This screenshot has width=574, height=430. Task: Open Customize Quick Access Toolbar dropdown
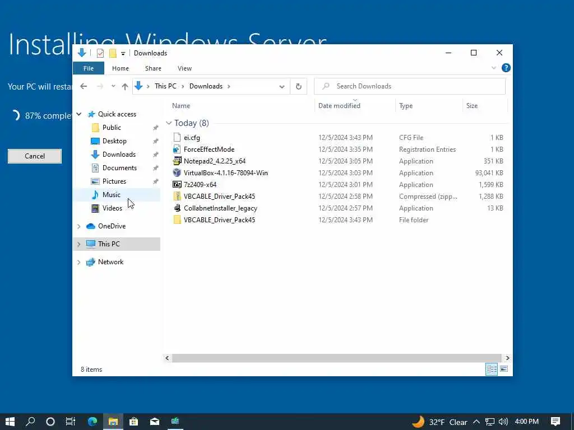point(123,54)
